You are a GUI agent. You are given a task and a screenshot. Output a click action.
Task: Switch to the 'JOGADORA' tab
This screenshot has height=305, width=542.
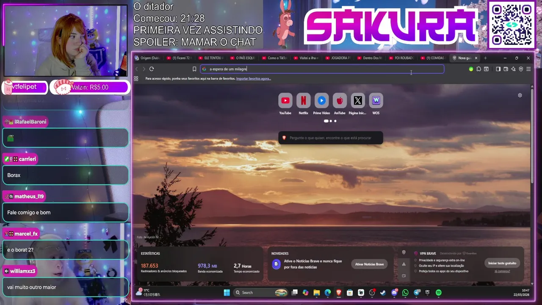point(338,58)
